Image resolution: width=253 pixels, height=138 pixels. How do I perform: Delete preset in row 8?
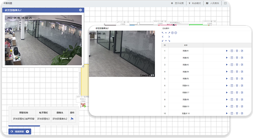[x=237, y=99]
